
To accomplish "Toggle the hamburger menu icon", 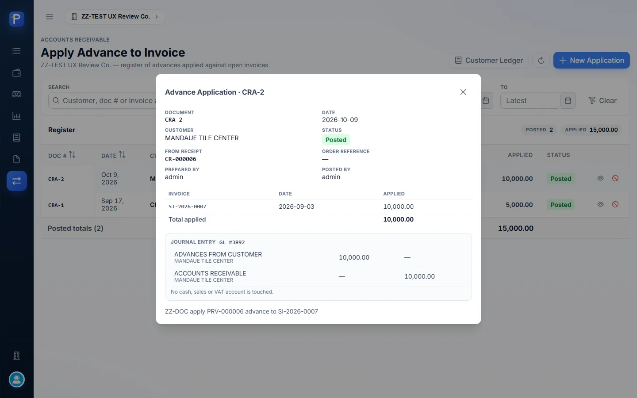I will (50, 17).
